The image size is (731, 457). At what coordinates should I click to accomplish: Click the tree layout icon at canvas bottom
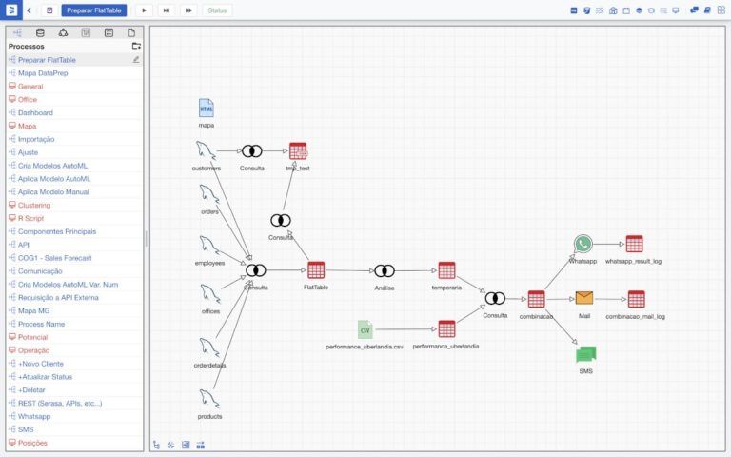[x=156, y=445]
